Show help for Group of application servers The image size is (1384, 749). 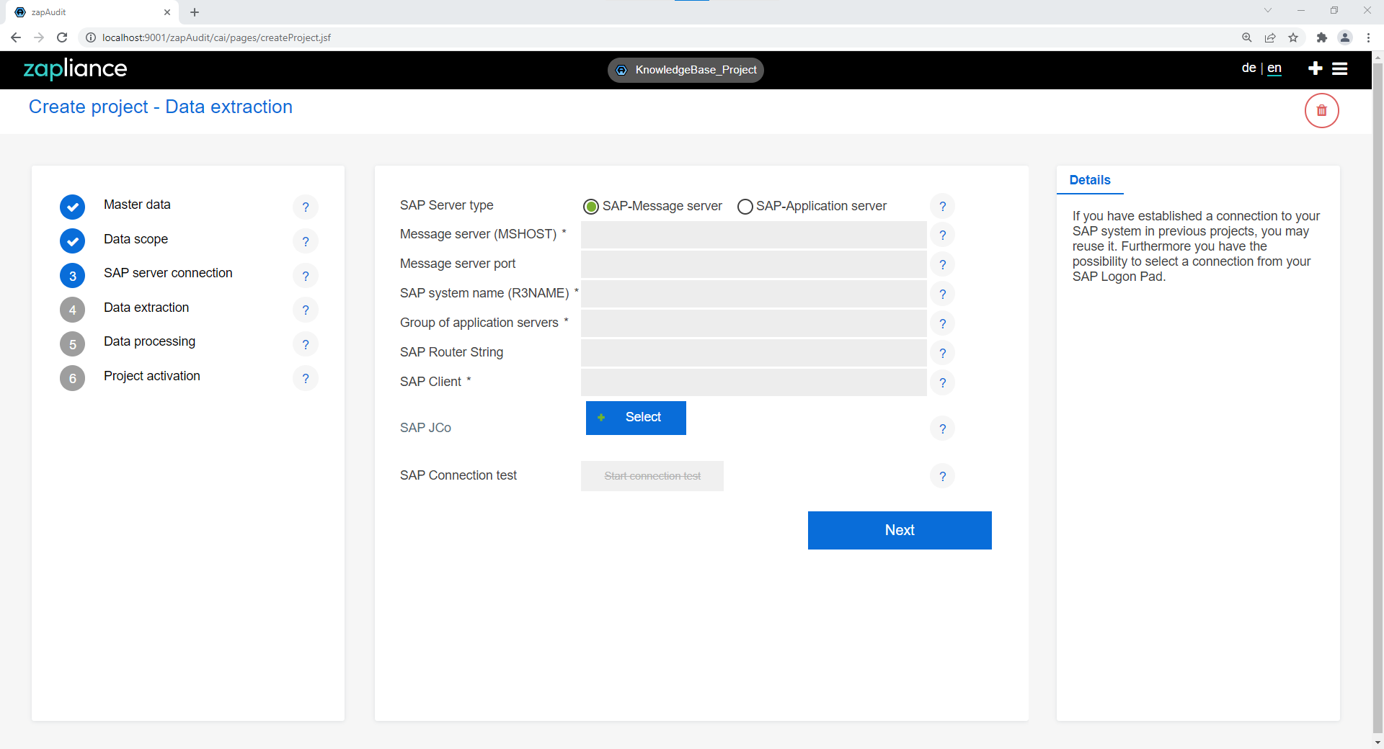tap(942, 323)
